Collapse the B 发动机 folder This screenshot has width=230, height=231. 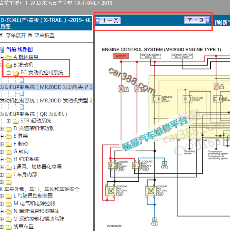[x=1, y=65]
